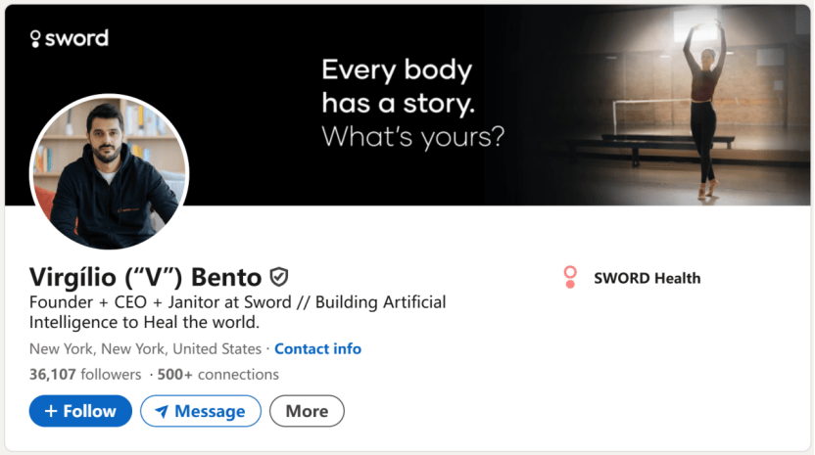
Task: Follow Virgílio Bento via the Follow label
Action: (90, 411)
